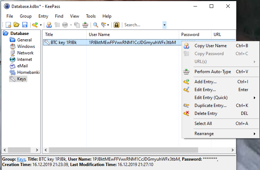The width and height of the screenshot is (260, 170).
Task: Choose Copy User Name in context menu
Action: (x=220, y=46)
